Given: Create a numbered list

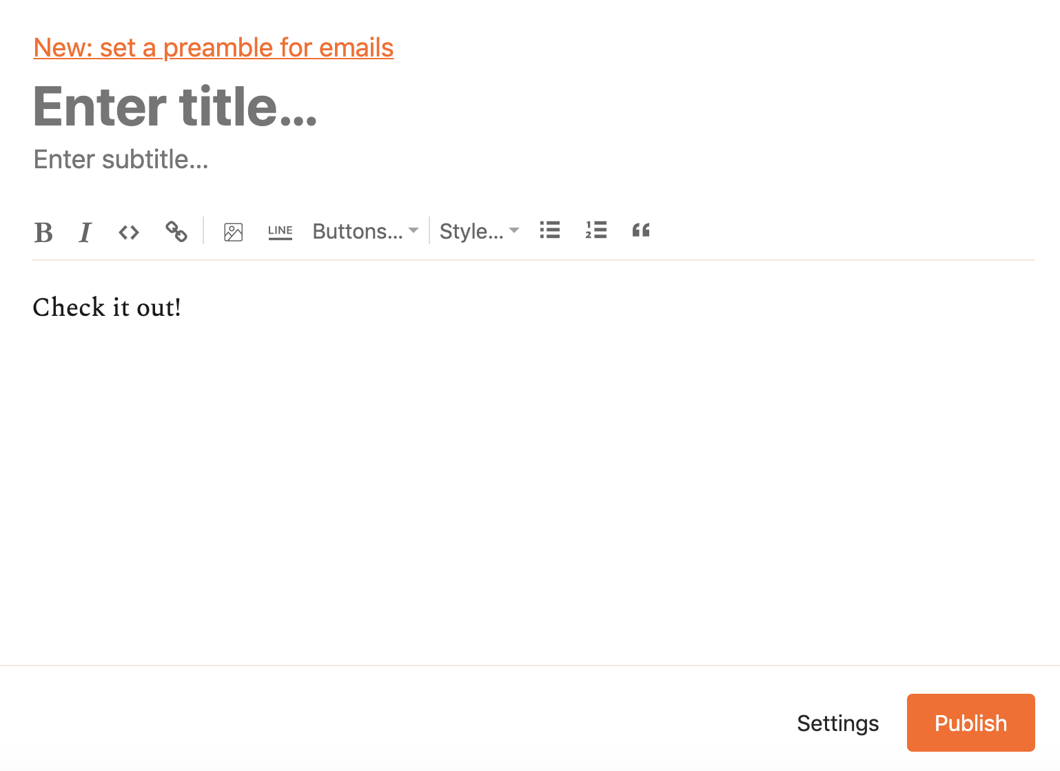Looking at the screenshot, I should 595,230.
